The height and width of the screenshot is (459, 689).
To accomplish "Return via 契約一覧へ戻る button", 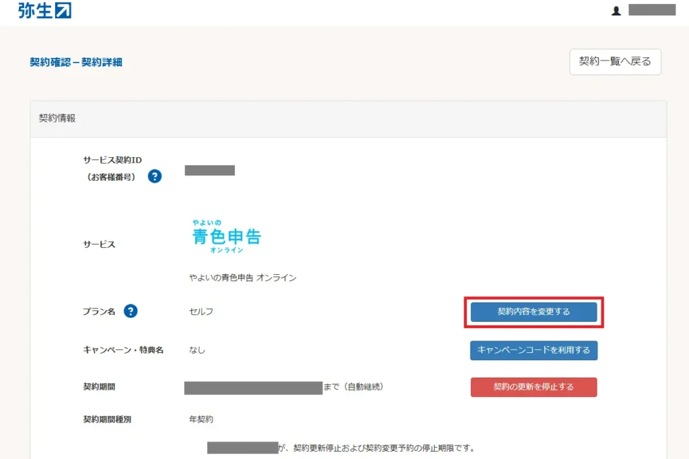I will (615, 62).
